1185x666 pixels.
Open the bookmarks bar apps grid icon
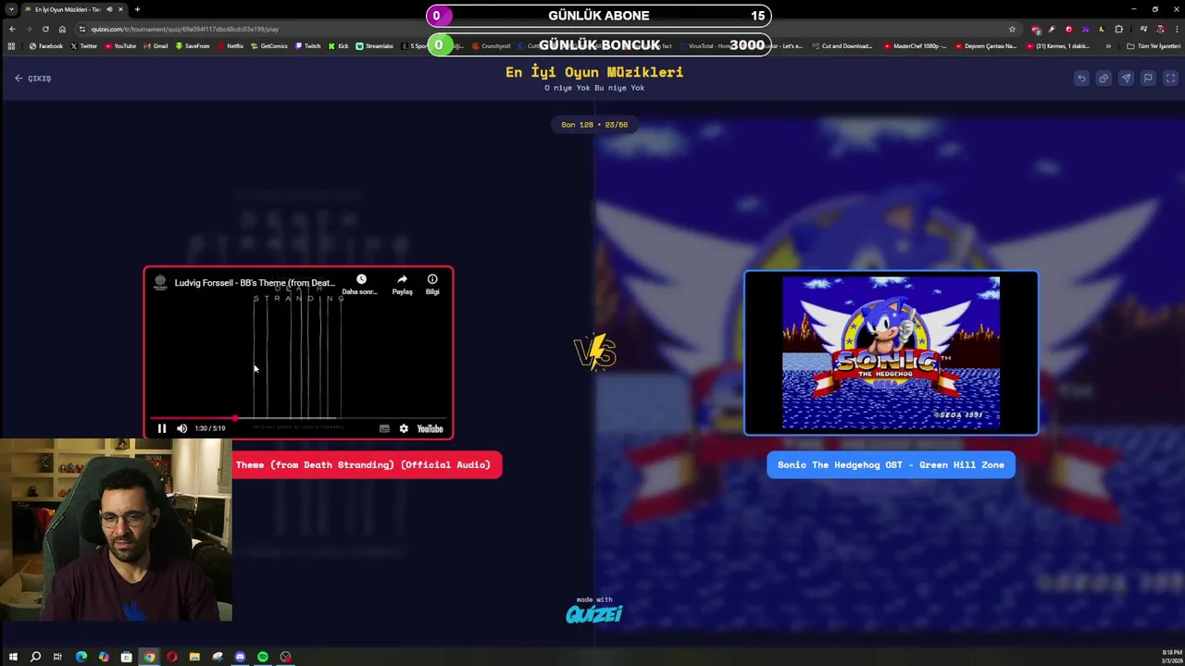click(11, 46)
